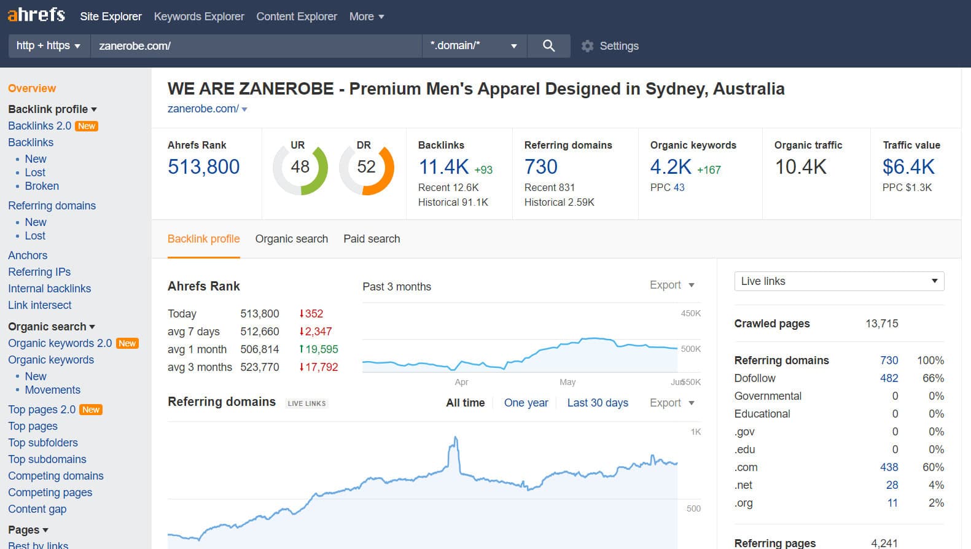This screenshot has height=549, width=971.
Task: Click Dofollow count 482
Action: click(x=889, y=378)
